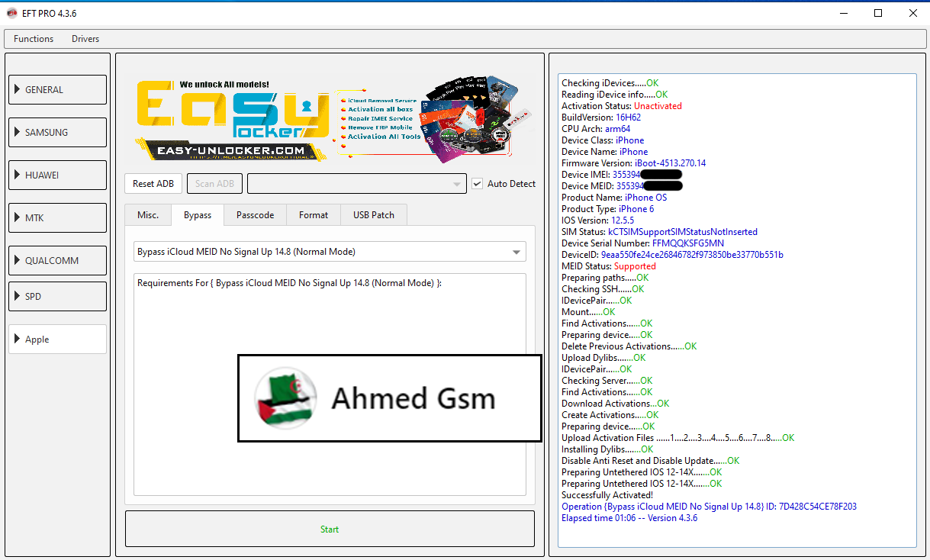Click the 'Checking Server......OK' log line
The height and width of the screenshot is (560, 930).
[607, 381]
